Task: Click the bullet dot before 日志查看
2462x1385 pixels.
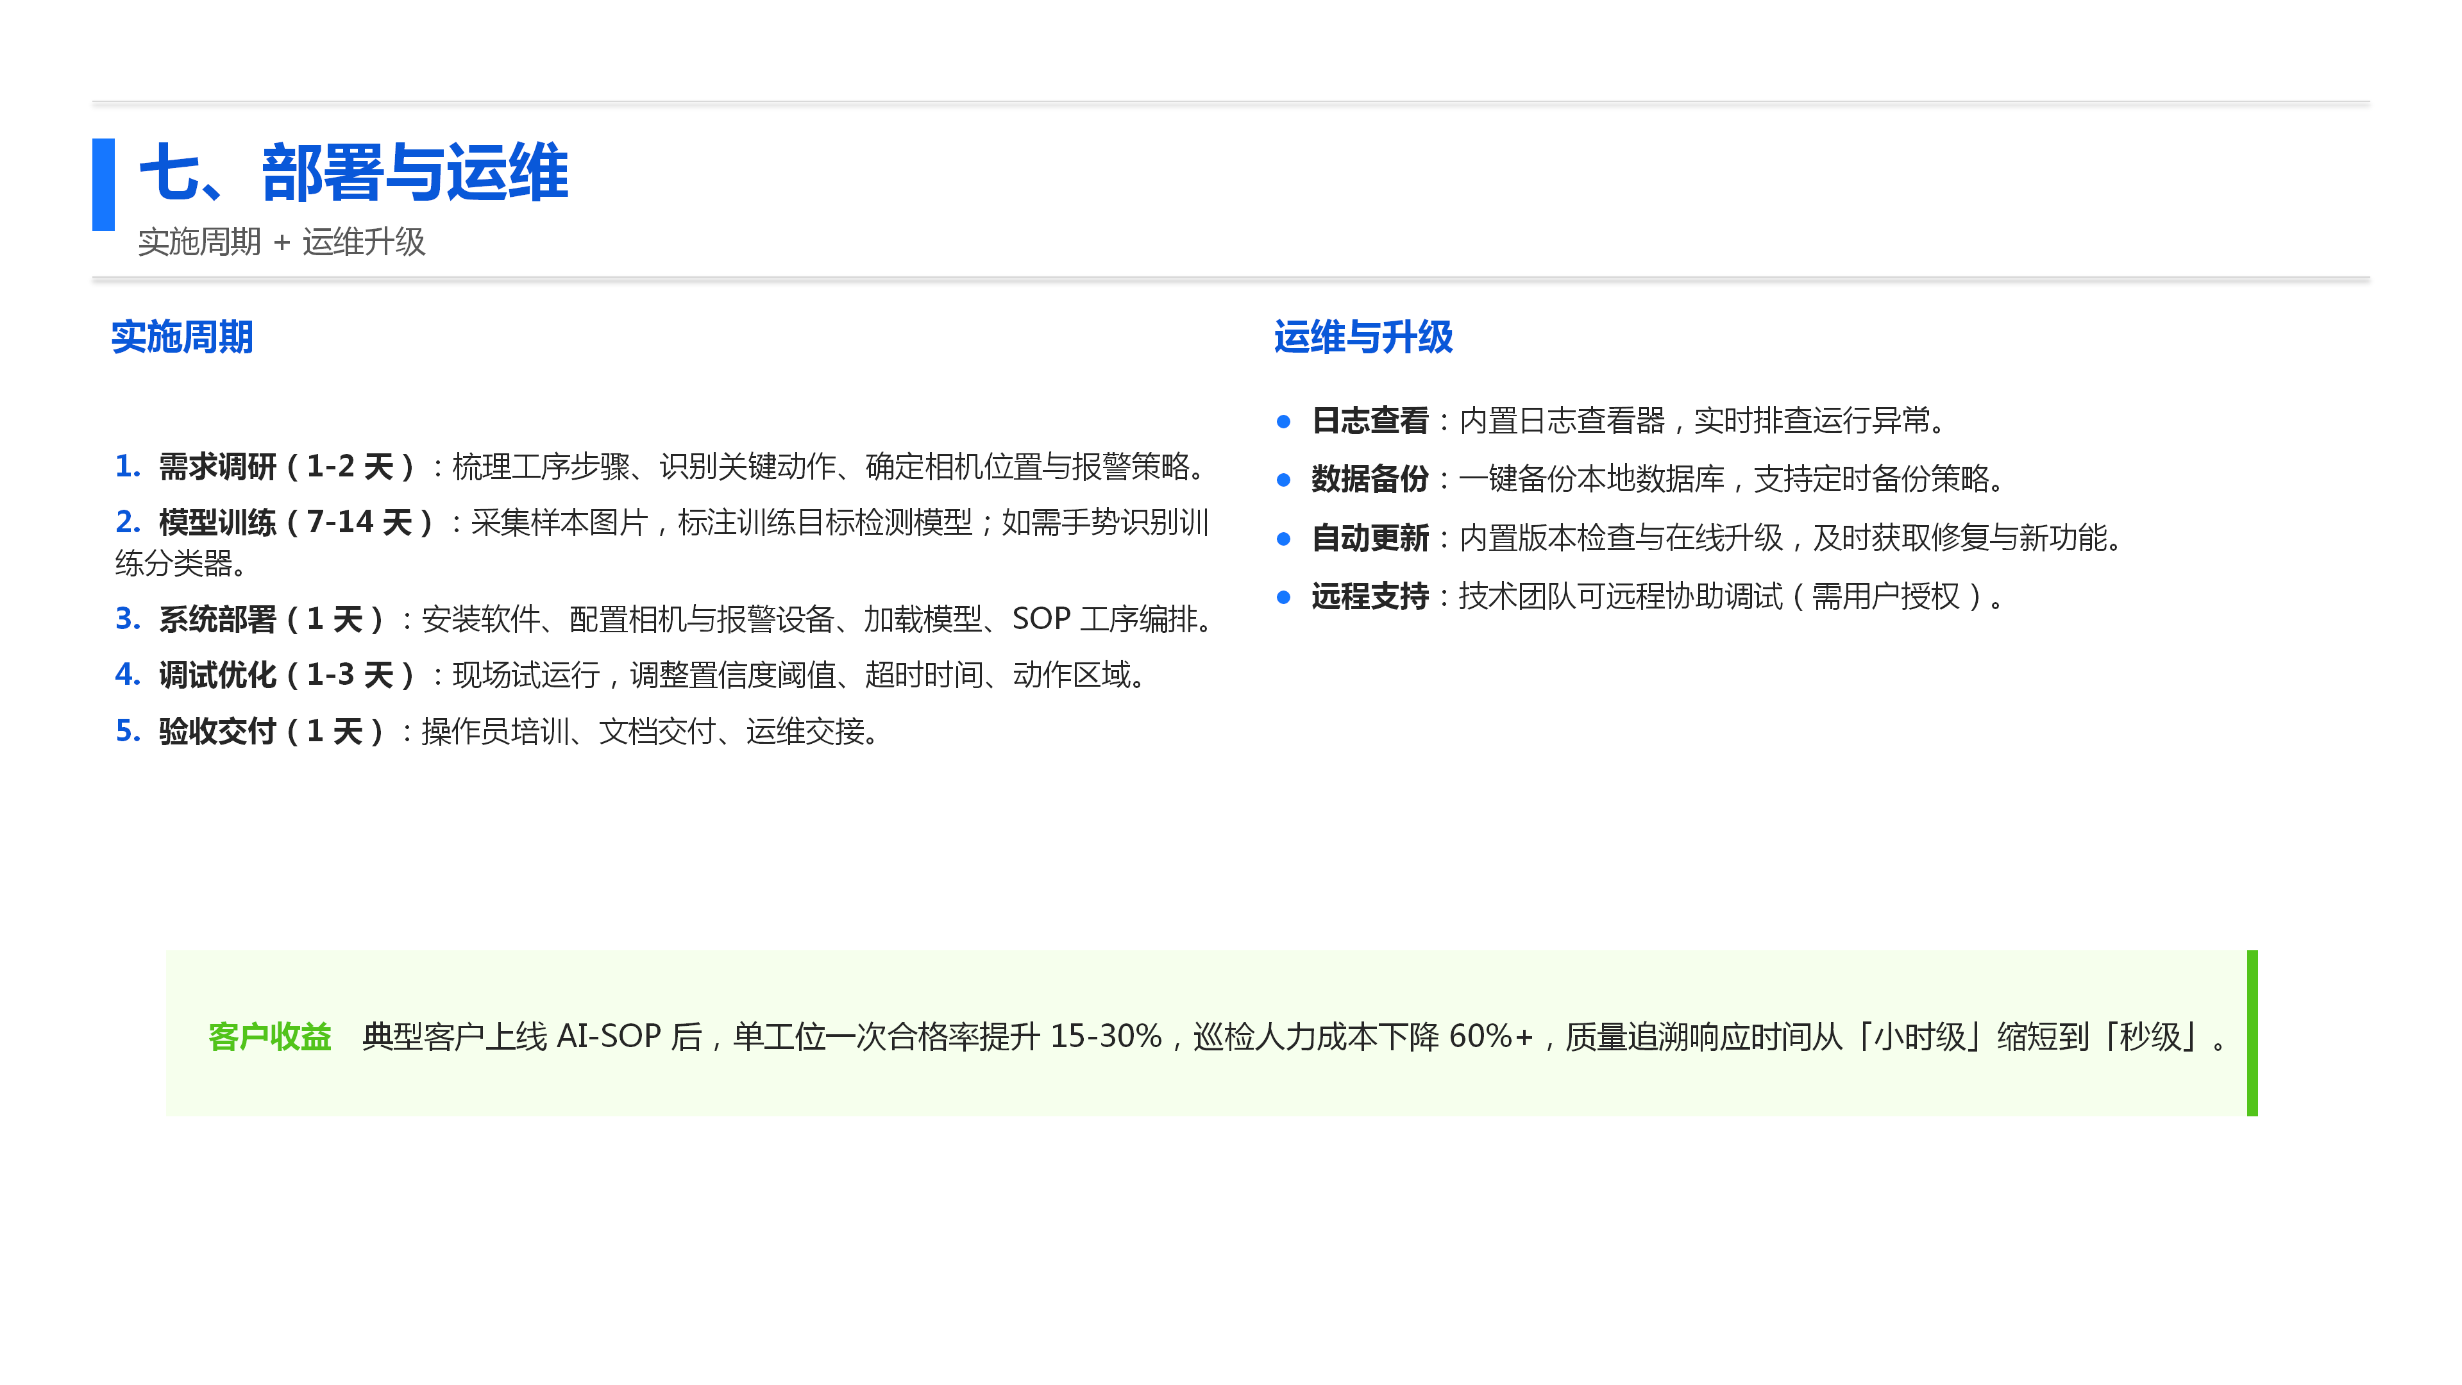Action: point(1283,421)
